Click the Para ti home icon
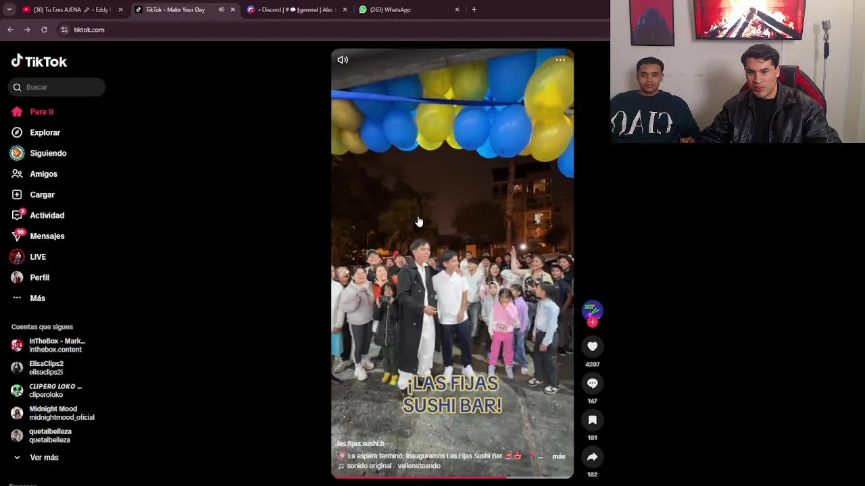The image size is (865, 486). 17,112
